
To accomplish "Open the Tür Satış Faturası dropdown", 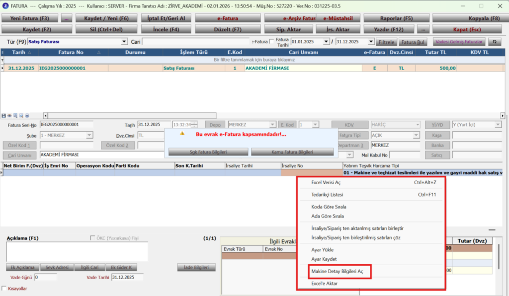I will pyautogui.click(x=124, y=42).
